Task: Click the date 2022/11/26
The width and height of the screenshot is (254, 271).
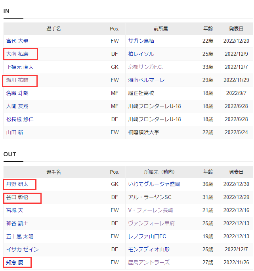Action: coord(236,263)
